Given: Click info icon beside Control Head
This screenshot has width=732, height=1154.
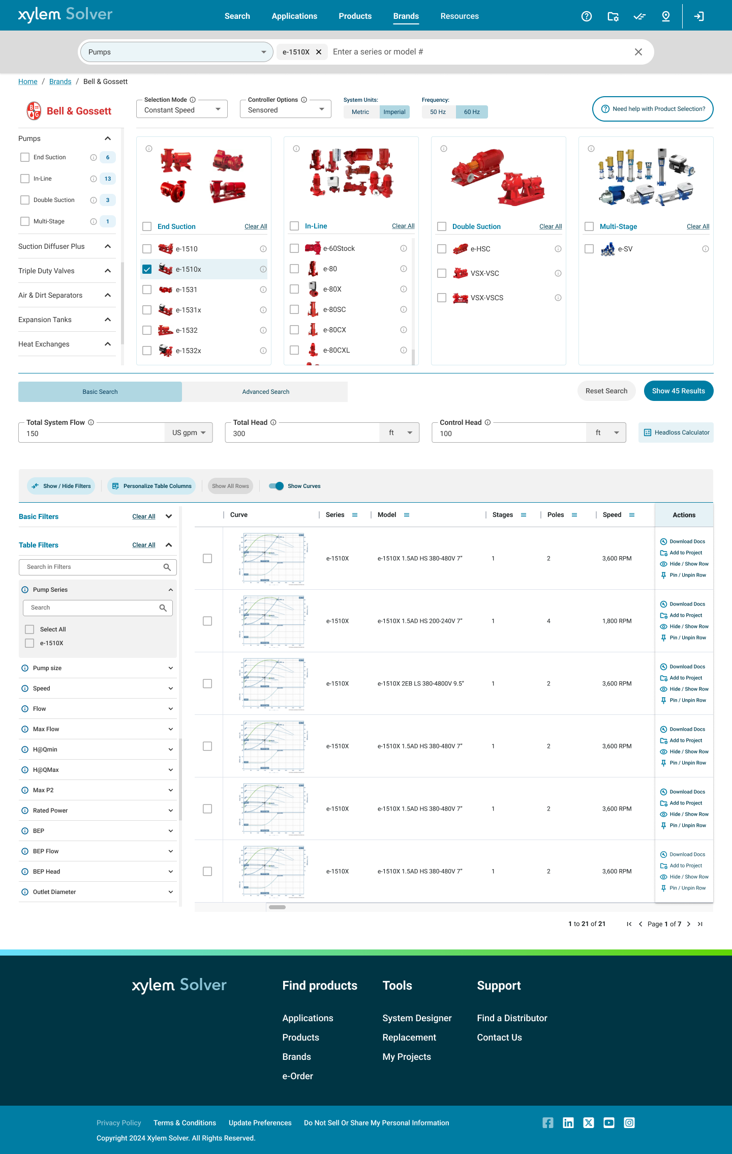Looking at the screenshot, I should (487, 422).
